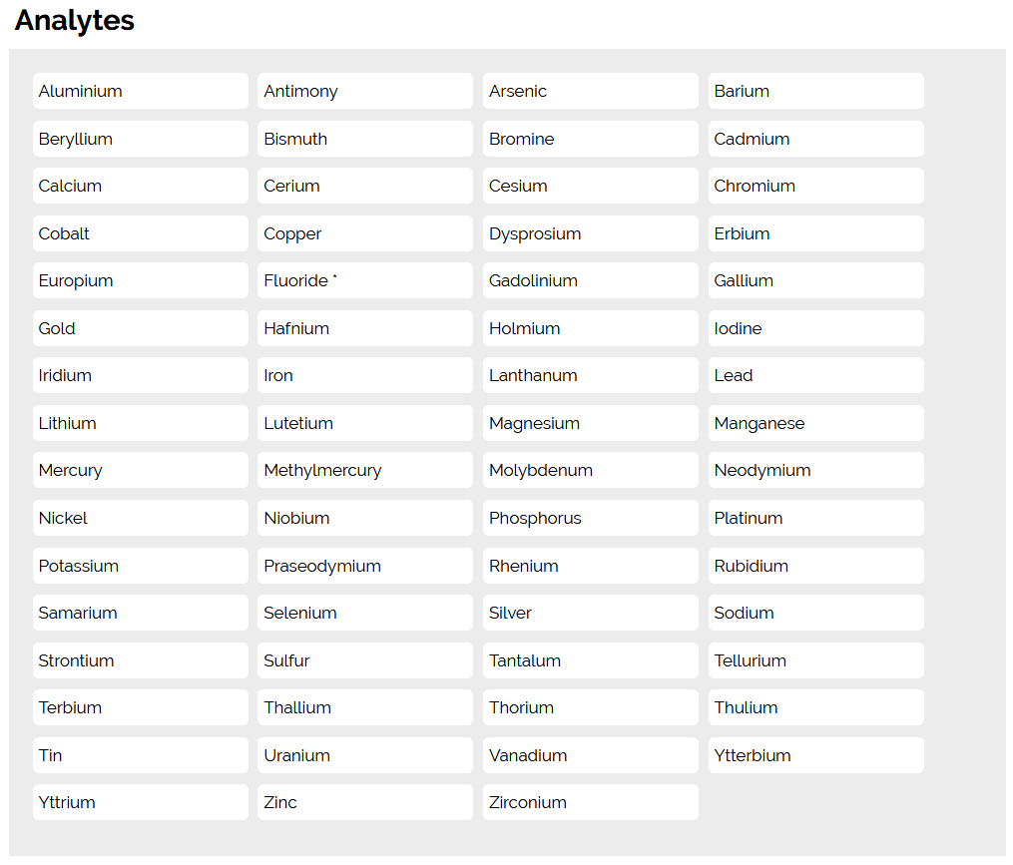Viewport: 1013px width, 865px height.
Task: Choose Arsenic from the analytes list
Action: [591, 91]
